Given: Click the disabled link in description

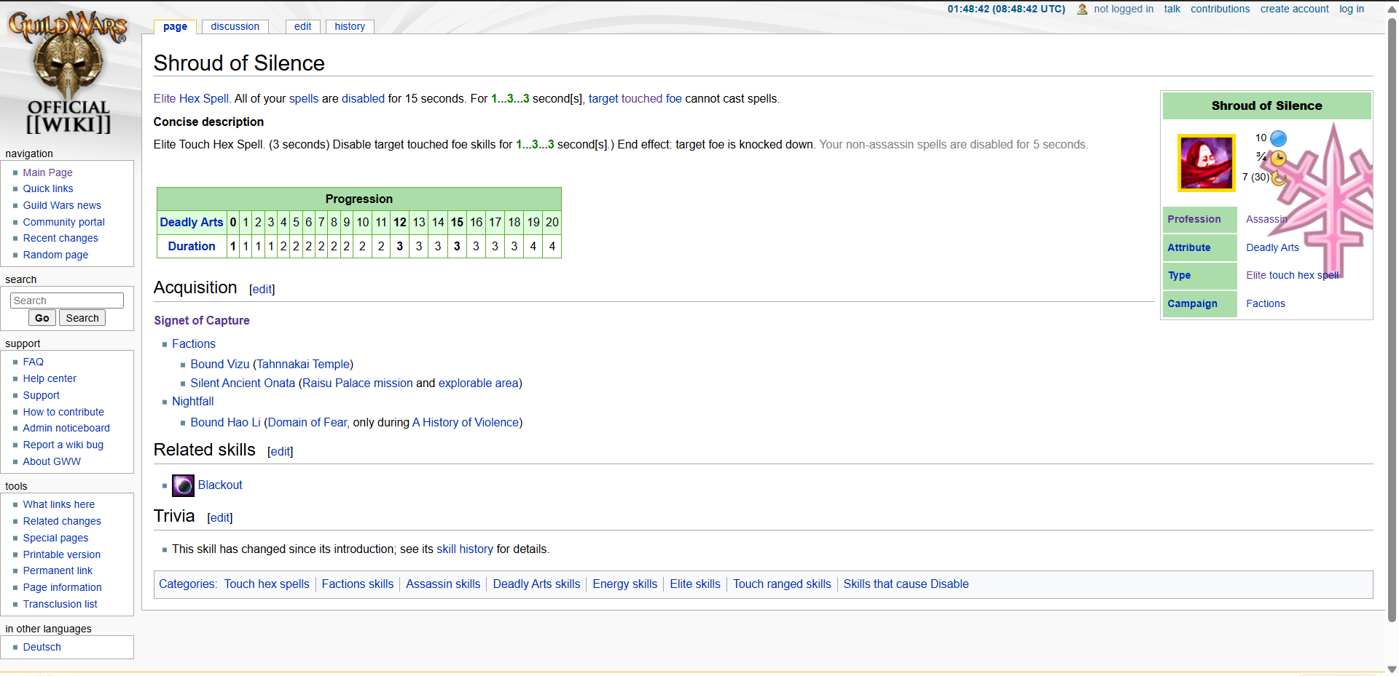Looking at the screenshot, I should (x=363, y=99).
